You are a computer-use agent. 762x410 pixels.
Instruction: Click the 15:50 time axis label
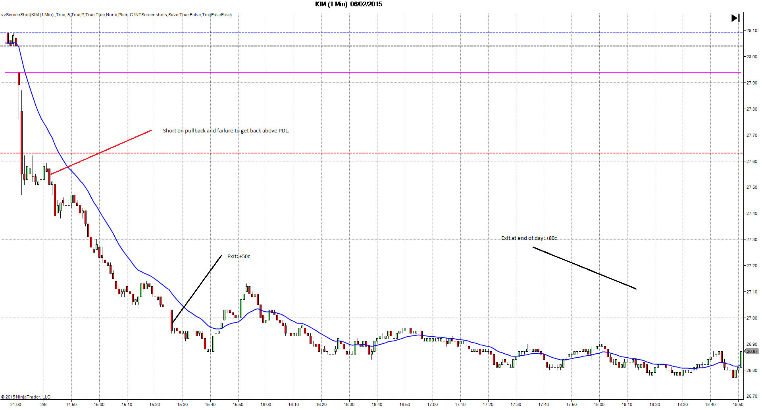(x=238, y=404)
